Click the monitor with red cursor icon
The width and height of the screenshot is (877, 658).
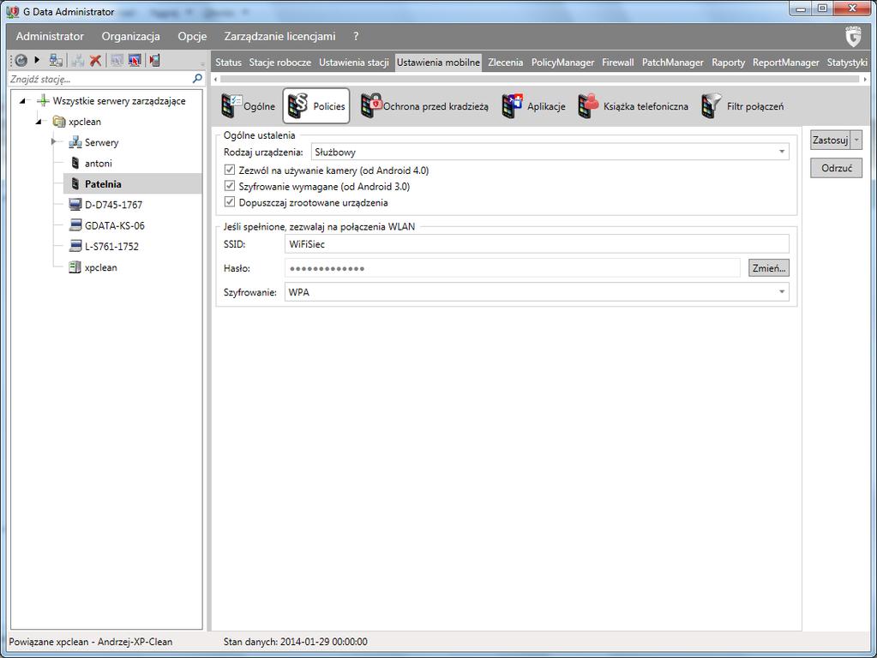coord(135,60)
